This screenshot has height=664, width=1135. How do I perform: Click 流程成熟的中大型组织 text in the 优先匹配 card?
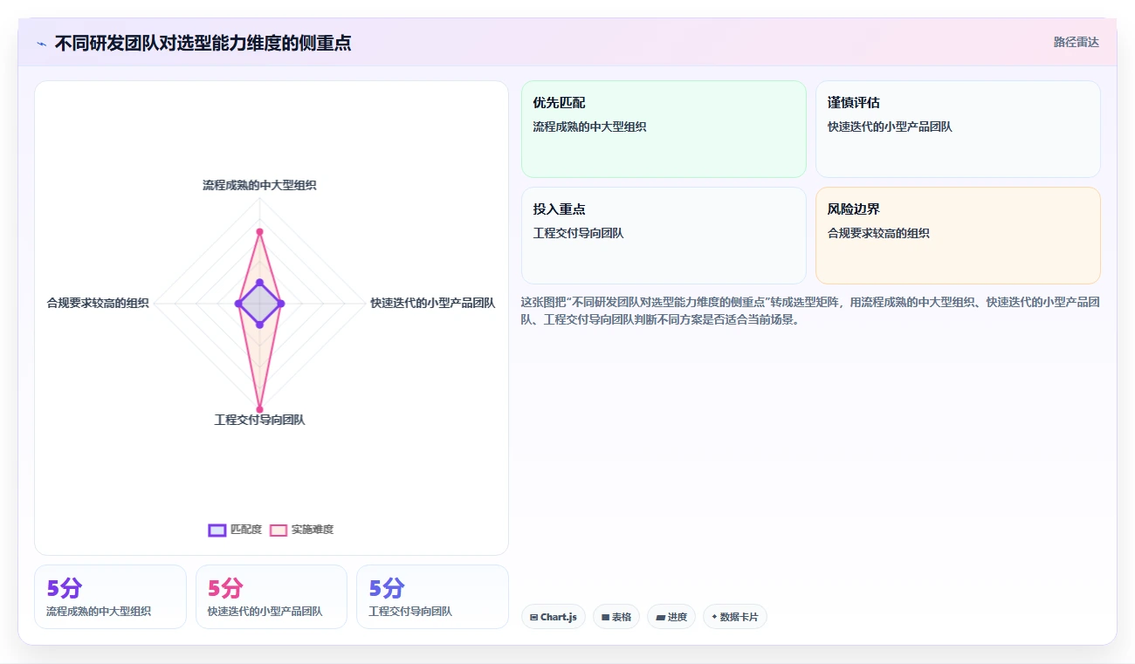589,127
